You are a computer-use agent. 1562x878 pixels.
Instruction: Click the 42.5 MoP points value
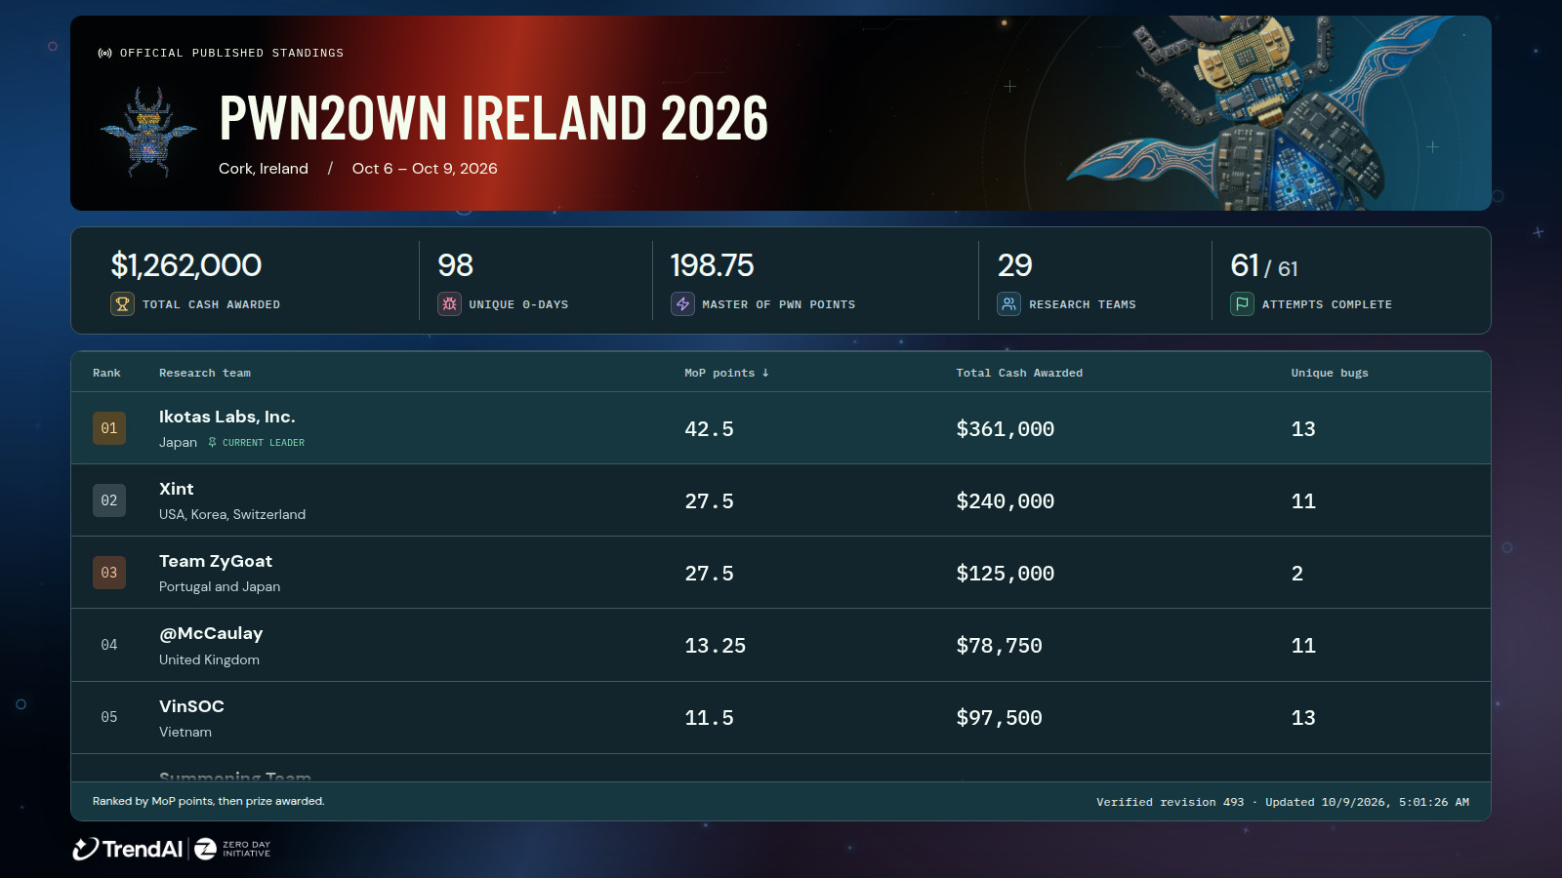[709, 429]
